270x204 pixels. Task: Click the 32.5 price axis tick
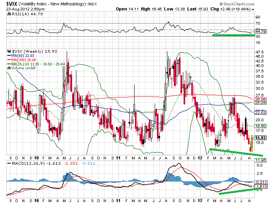pyautogui.click(x=260, y=82)
